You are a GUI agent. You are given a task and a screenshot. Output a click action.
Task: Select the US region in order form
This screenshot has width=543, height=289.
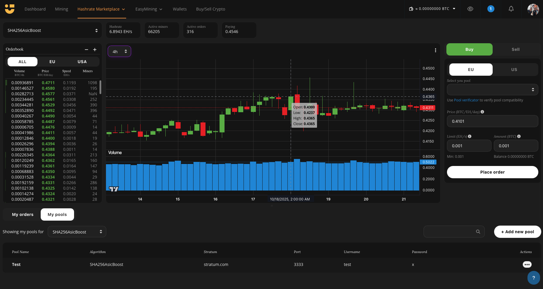click(x=514, y=70)
